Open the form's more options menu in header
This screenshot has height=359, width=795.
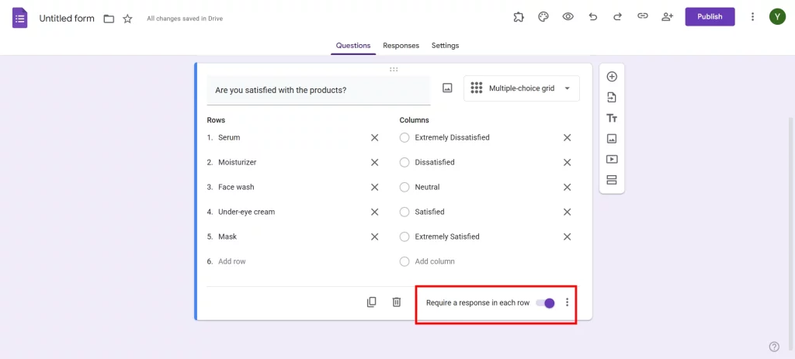[x=752, y=17]
